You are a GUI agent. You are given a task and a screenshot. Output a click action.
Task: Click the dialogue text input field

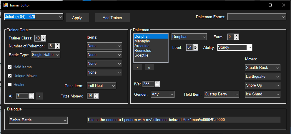(183, 120)
